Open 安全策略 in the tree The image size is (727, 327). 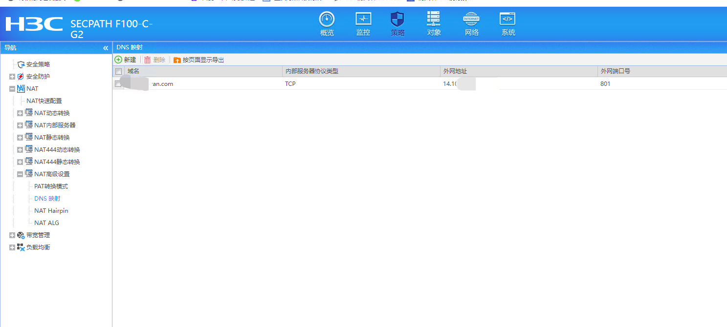point(38,64)
